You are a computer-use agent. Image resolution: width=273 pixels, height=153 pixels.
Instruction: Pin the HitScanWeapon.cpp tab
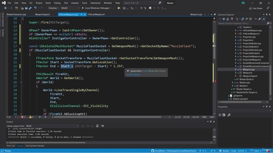[x=81, y=14]
